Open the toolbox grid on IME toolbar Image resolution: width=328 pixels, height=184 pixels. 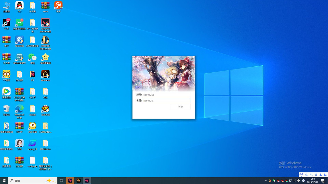pyautogui.click(x=325, y=175)
